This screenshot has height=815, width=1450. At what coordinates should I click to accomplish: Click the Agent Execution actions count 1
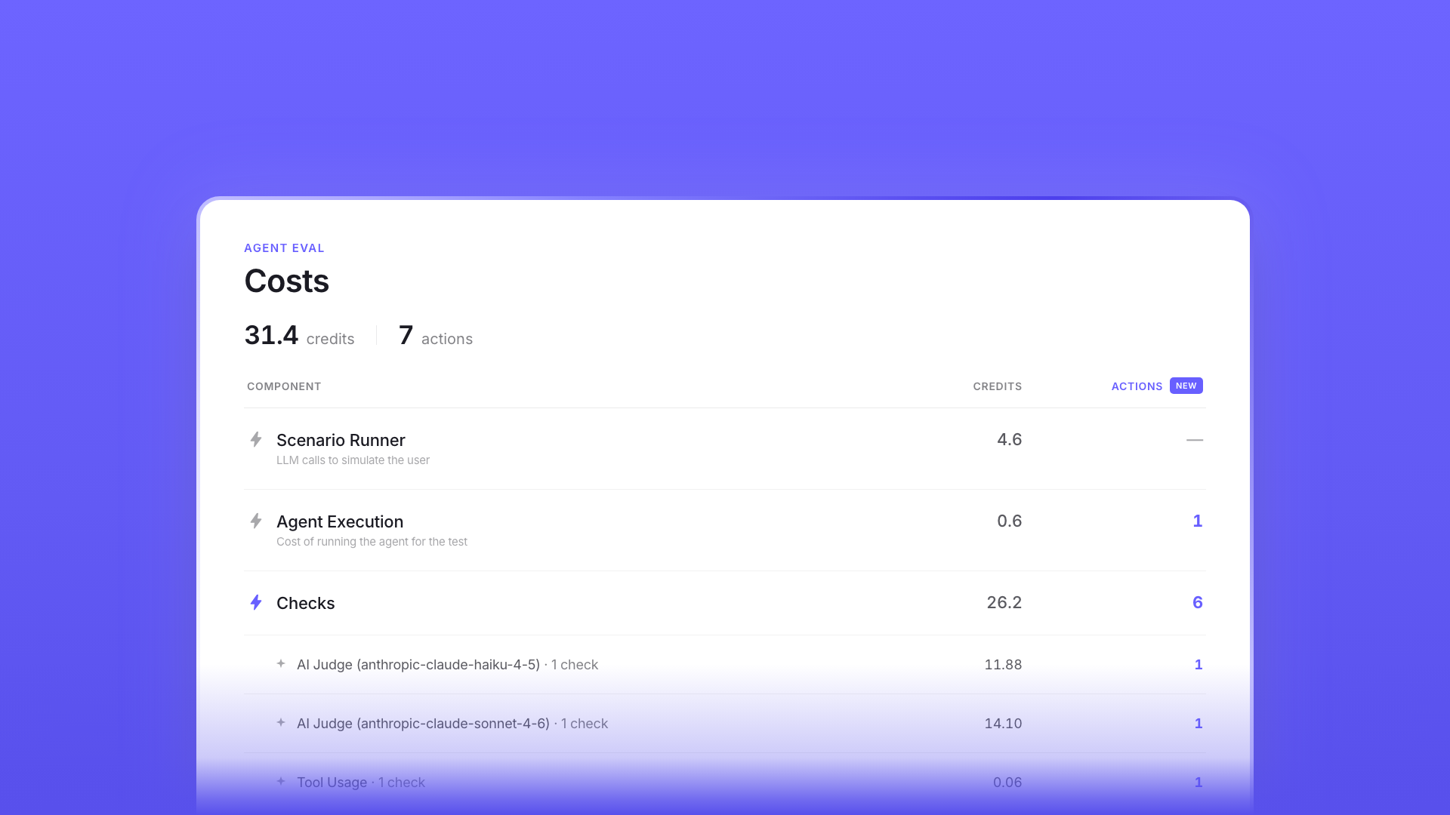pos(1197,521)
